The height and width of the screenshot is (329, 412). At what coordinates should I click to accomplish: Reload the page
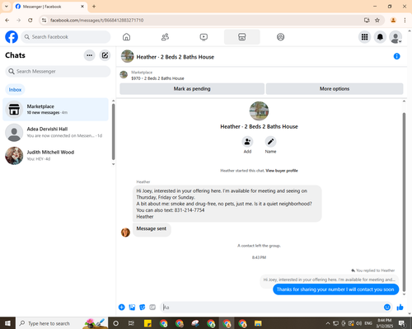pyautogui.click(x=30, y=21)
